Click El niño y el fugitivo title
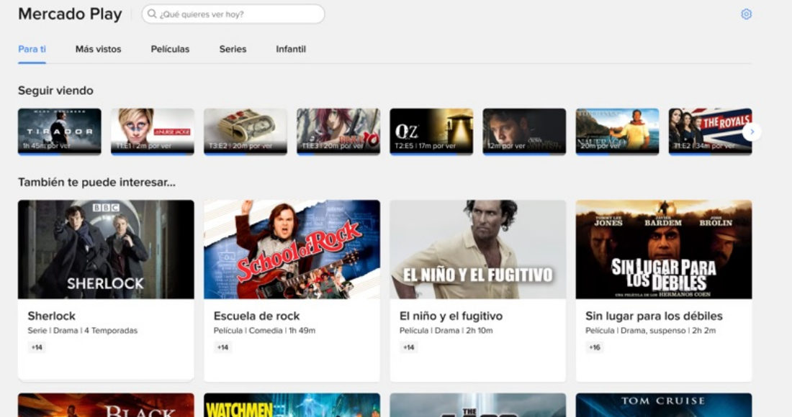The width and height of the screenshot is (792, 417). 451,316
